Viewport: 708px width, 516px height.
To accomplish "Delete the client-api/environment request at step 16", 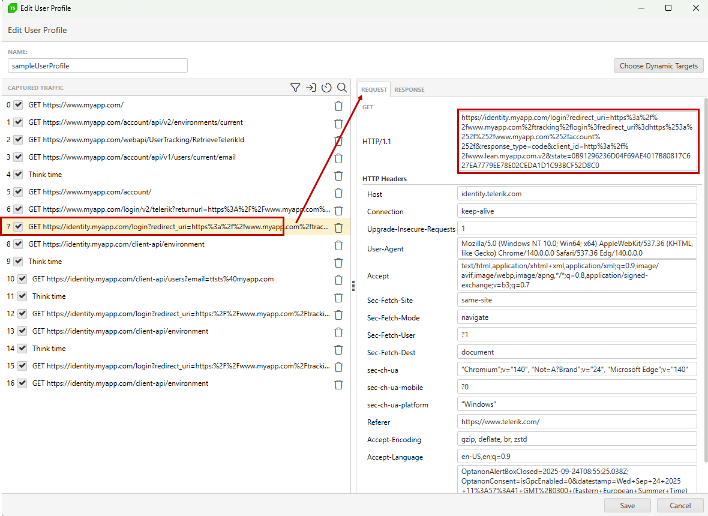I will pyautogui.click(x=338, y=384).
